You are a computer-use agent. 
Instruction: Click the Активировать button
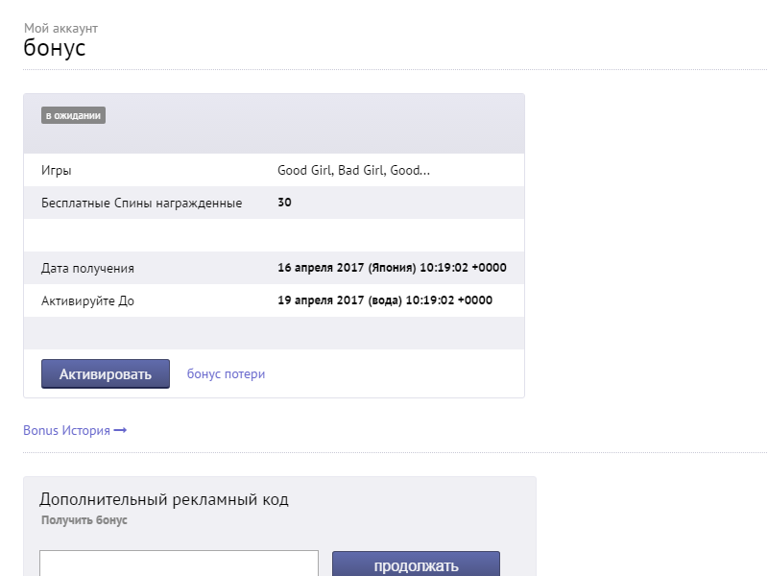(x=106, y=374)
